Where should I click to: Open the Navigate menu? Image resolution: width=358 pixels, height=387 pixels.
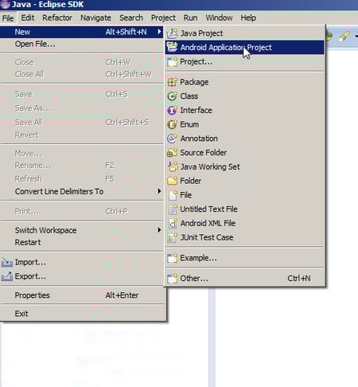95,18
